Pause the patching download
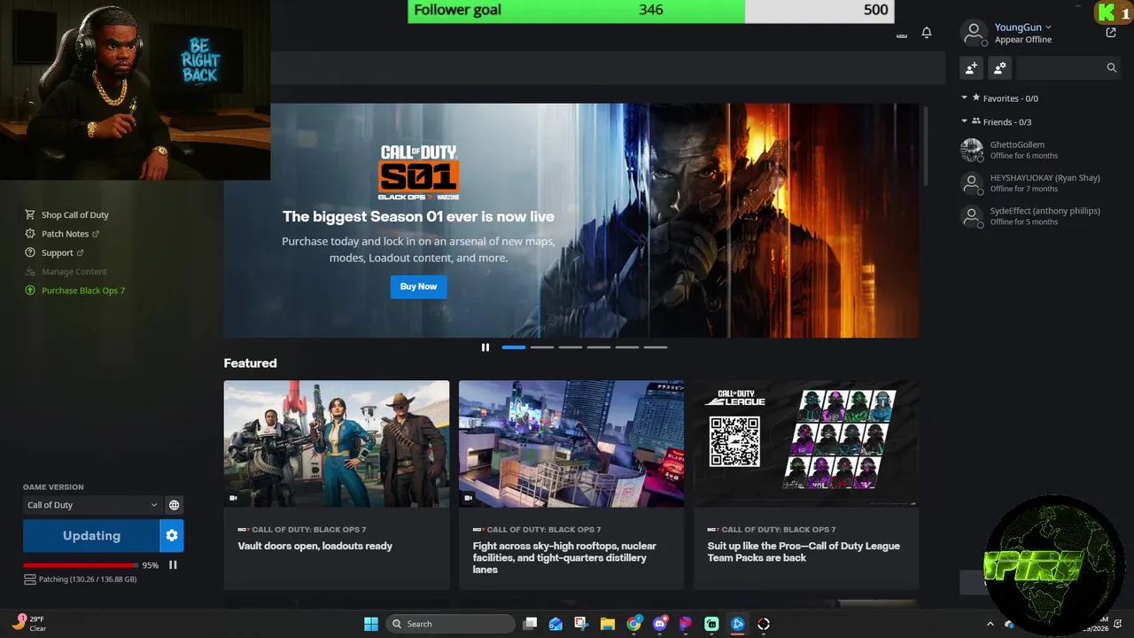 (x=173, y=564)
